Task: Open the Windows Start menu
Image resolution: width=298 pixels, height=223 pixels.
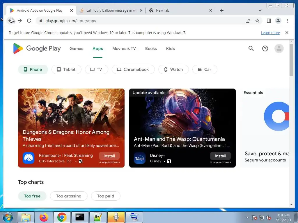Action: click(x=8, y=217)
